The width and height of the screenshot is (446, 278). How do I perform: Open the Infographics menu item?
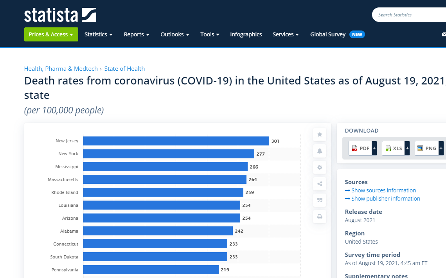click(x=246, y=34)
